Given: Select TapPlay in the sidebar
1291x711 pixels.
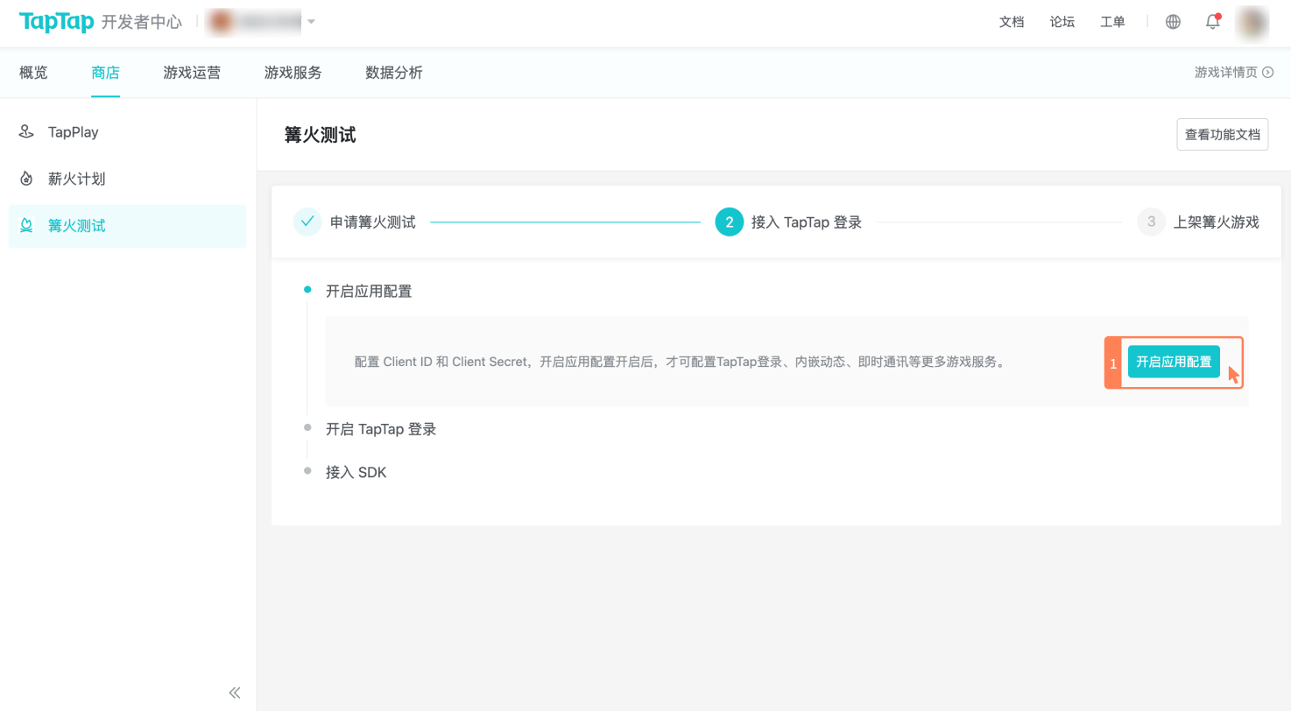Looking at the screenshot, I should (127, 132).
